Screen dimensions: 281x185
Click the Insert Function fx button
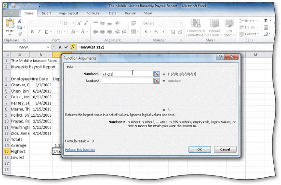coord(73,47)
